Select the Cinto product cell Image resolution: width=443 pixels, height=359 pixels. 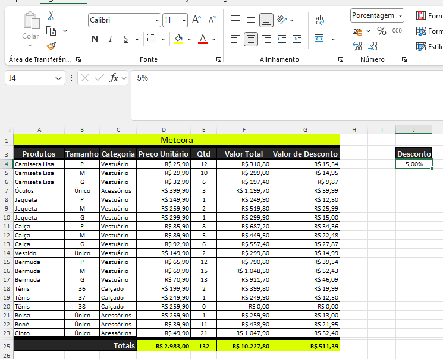tap(39, 333)
